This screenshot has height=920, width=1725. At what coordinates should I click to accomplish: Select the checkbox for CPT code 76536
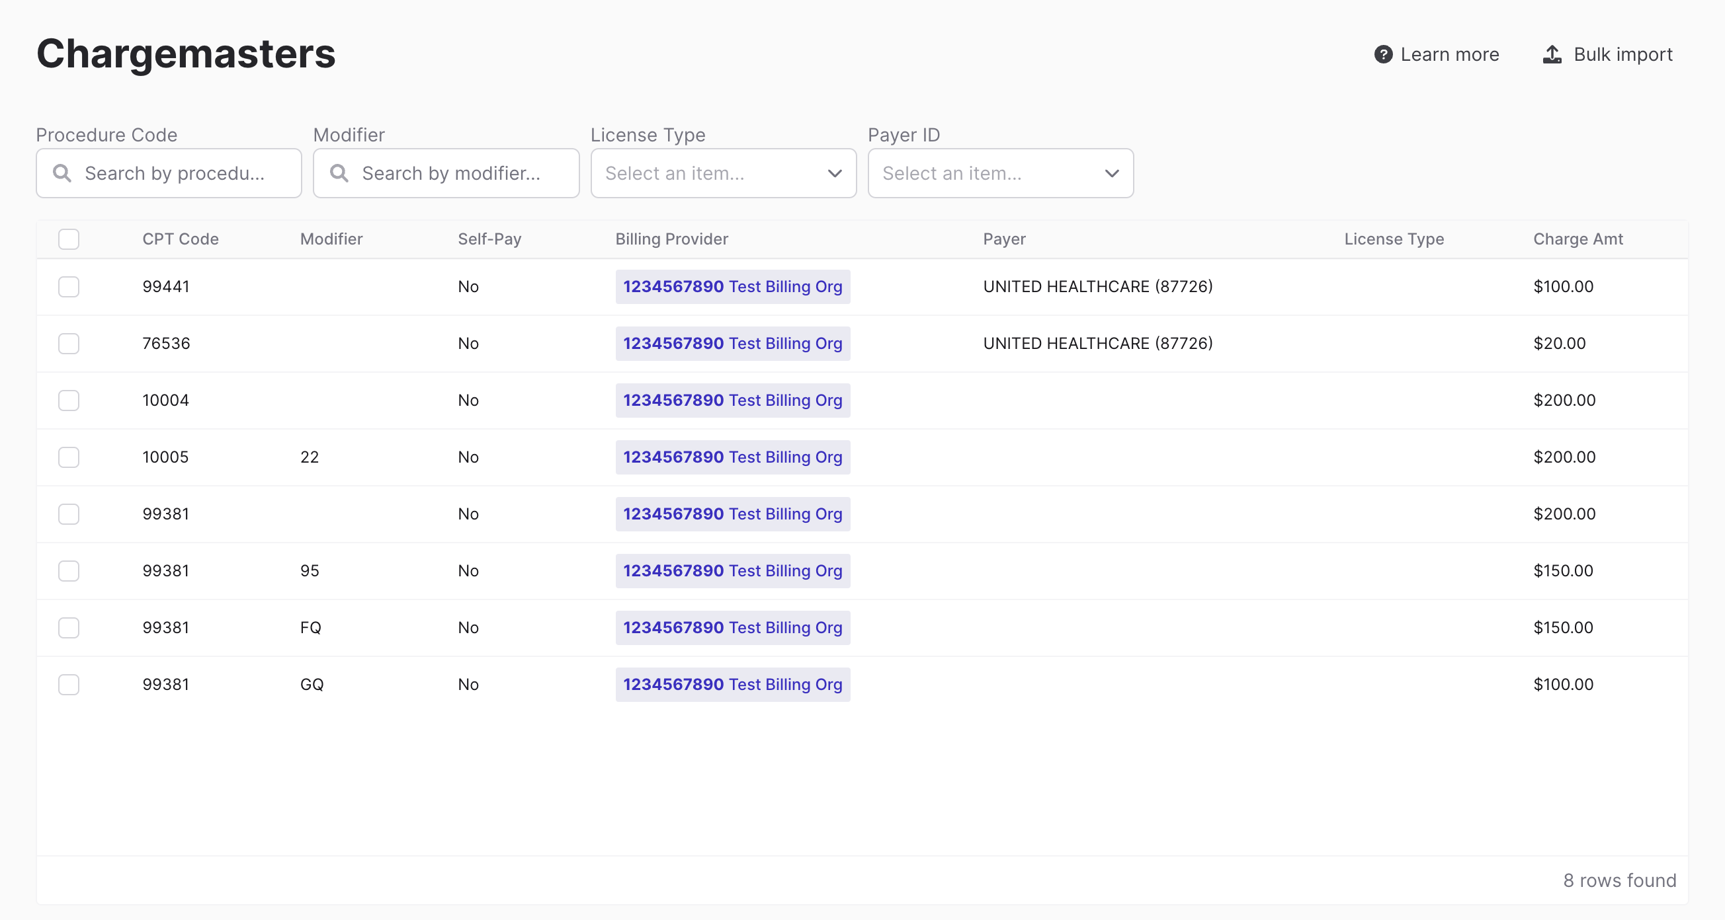coord(68,343)
